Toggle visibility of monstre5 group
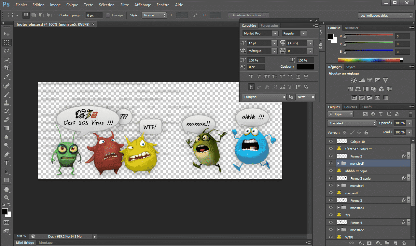The width and height of the screenshot is (416, 246). (331, 163)
